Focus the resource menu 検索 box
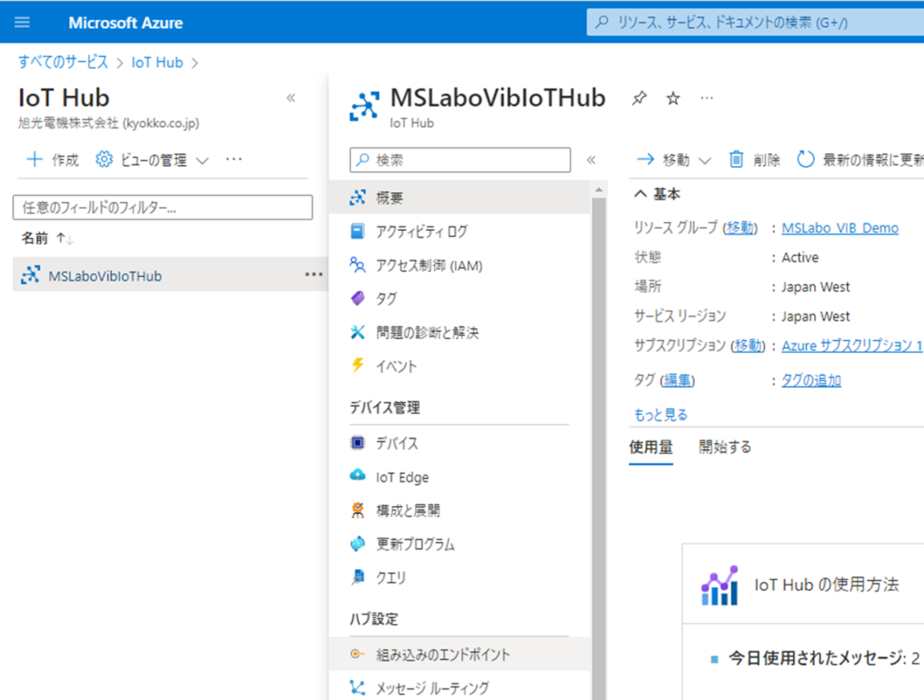This screenshot has height=700, width=924. [460, 160]
